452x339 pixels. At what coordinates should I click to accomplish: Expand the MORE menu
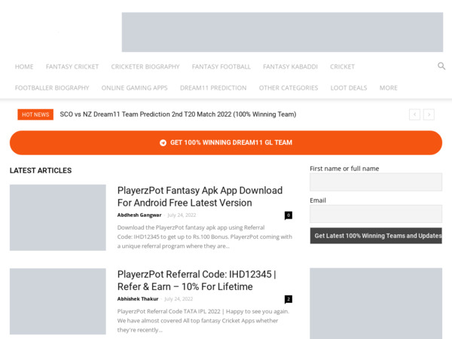point(388,88)
